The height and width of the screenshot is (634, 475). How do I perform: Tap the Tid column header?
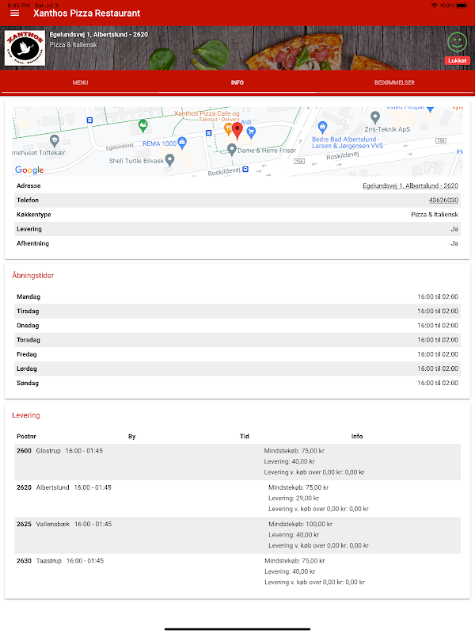click(x=245, y=437)
